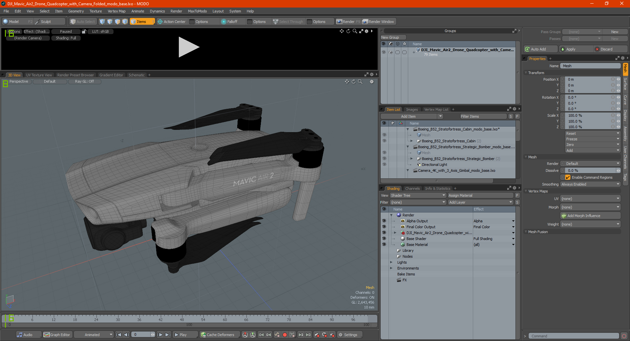Open the Add Item dropdown
The width and height of the screenshot is (630, 341).
click(x=412, y=116)
